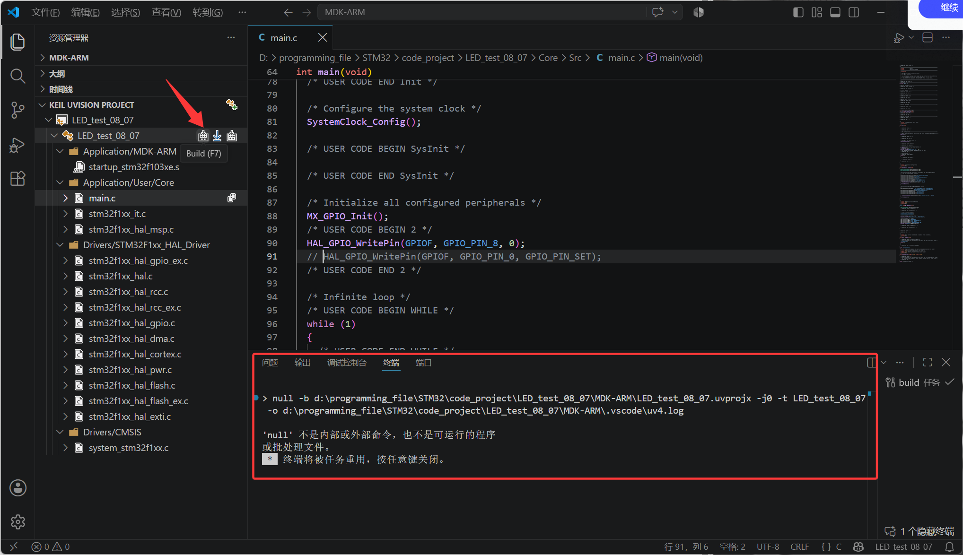Open the 转到(G) menu
Viewport: 963px width, 555px height.
click(x=208, y=12)
